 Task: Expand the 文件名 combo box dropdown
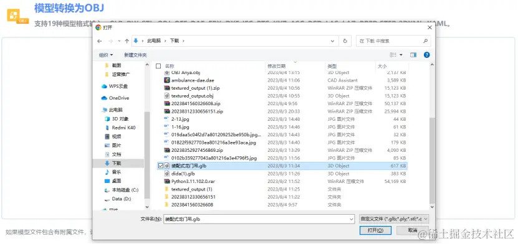[x=352, y=219]
